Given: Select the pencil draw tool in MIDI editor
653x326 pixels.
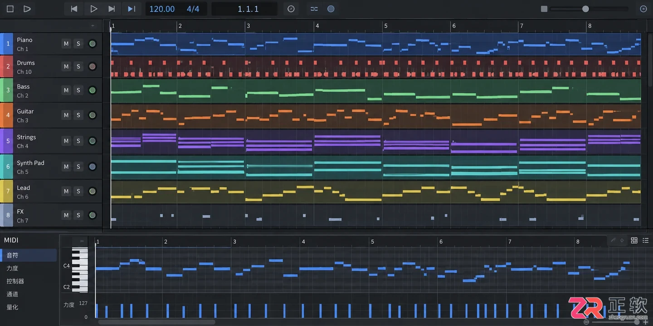Looking at the screenshot, I should 614,240.
